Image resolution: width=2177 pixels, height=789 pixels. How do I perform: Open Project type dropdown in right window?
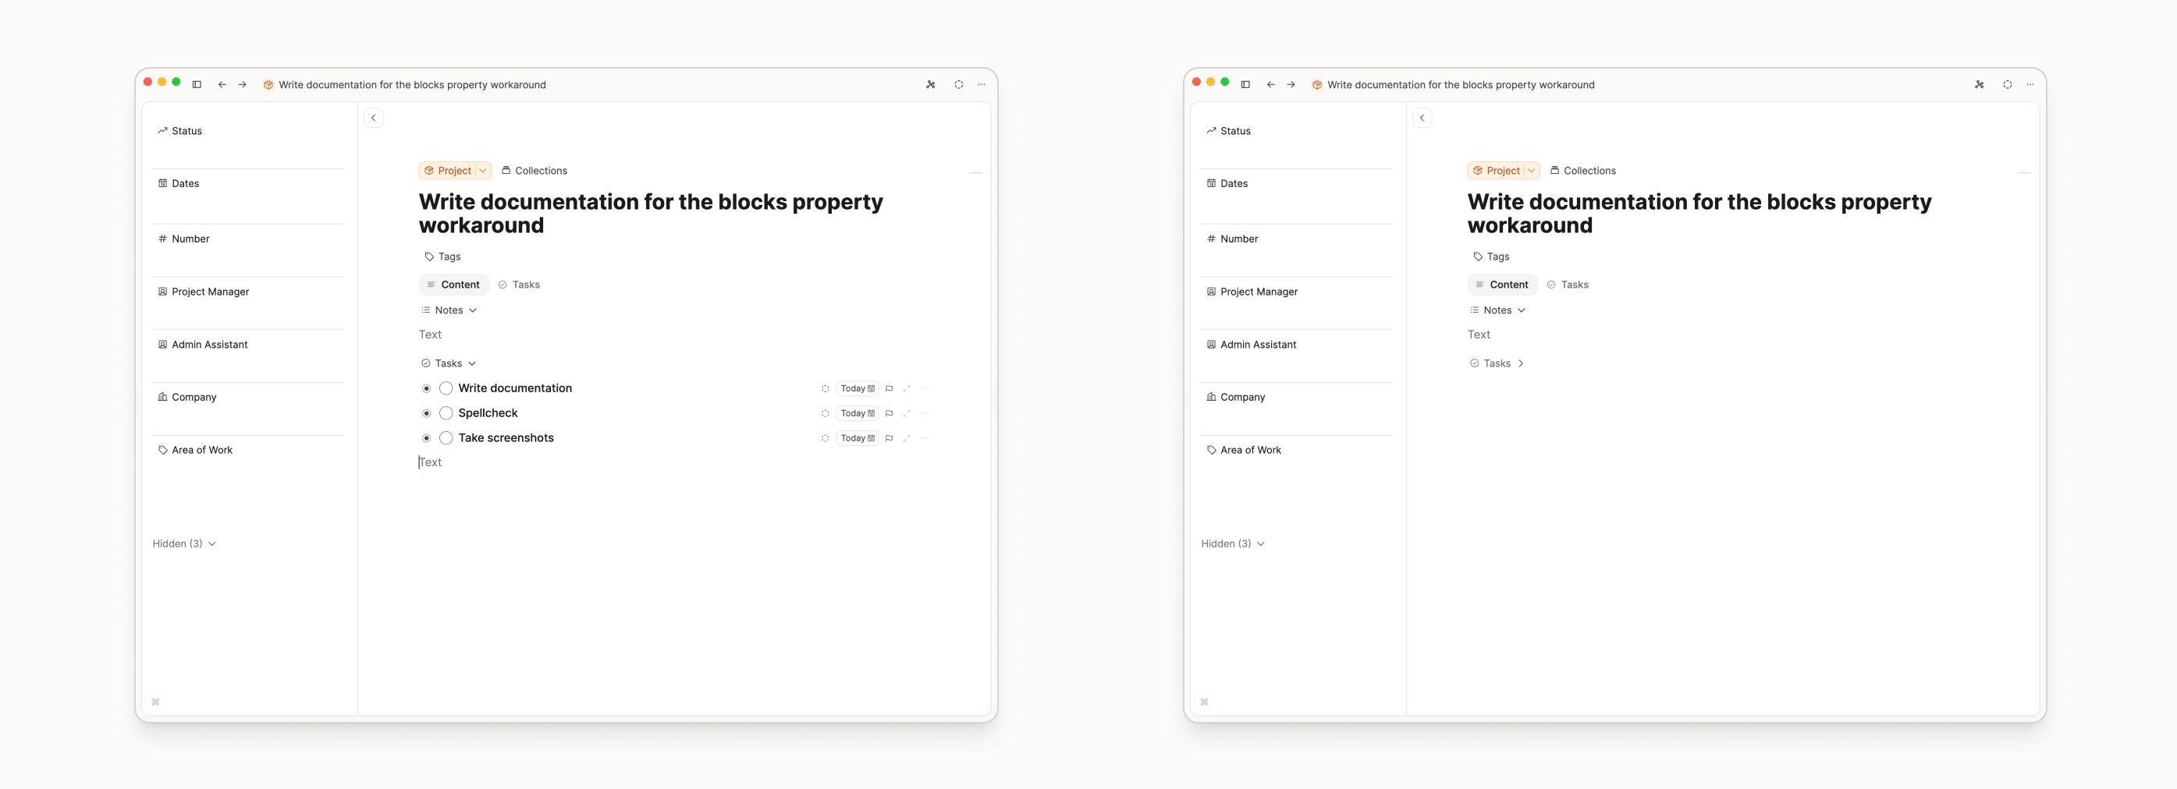pos(1530,171)
